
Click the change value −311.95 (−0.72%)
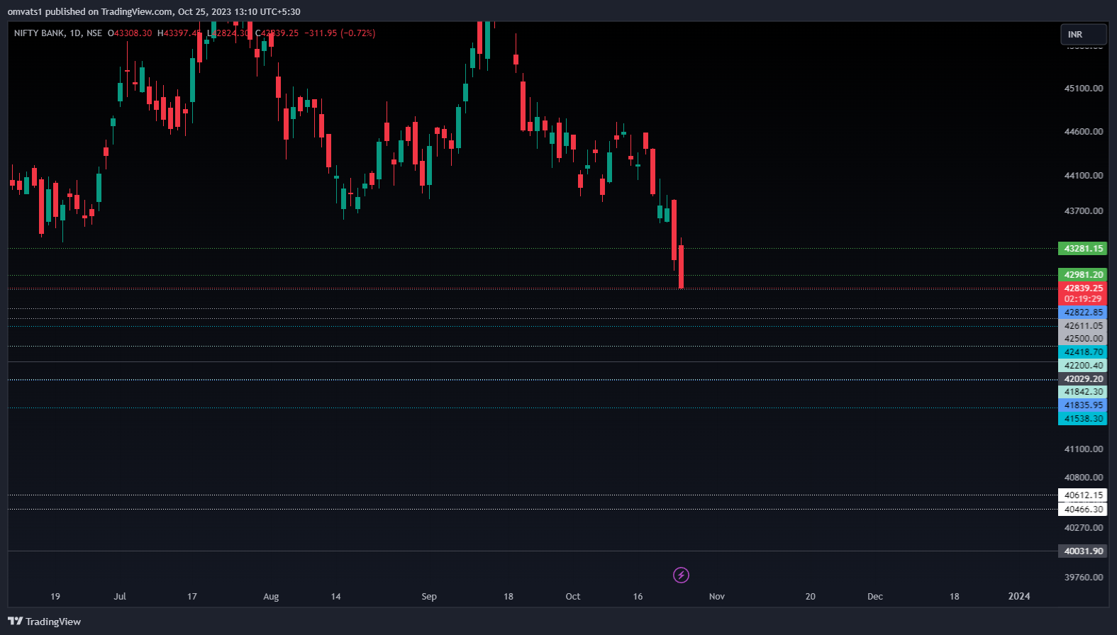pyautogui.click(x=340, y=33)
